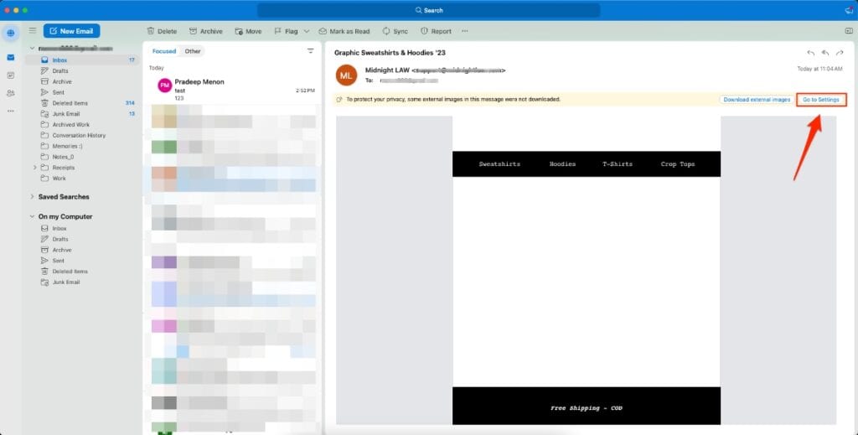Click the Sync toolbar button

pyautogui.click(x=395, y=31)
